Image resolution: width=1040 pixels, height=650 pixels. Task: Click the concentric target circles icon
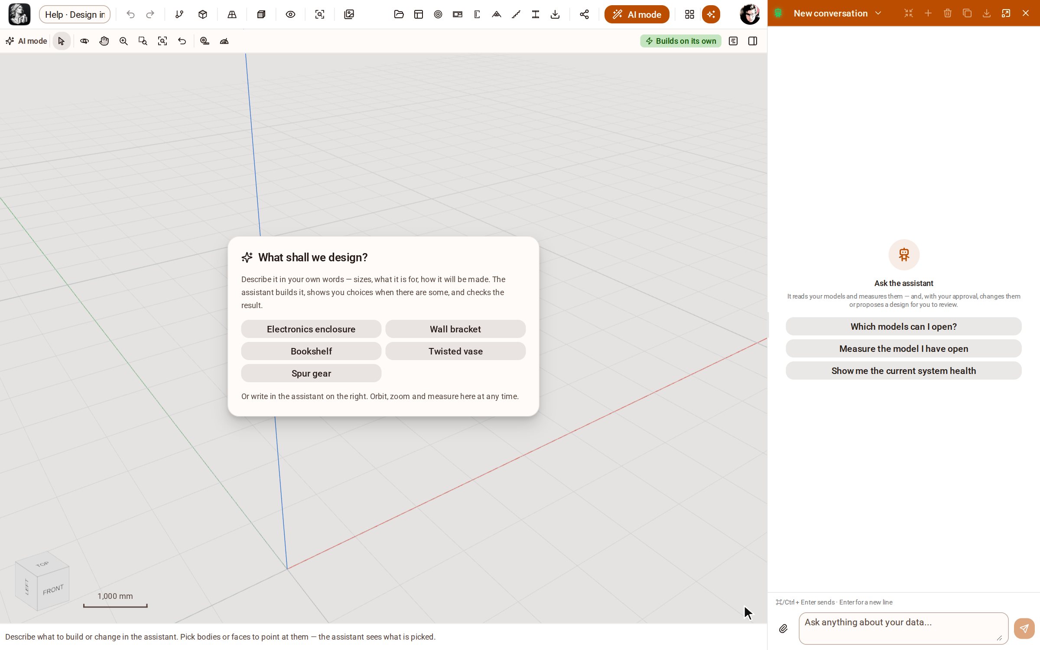[x=438, y=14]
